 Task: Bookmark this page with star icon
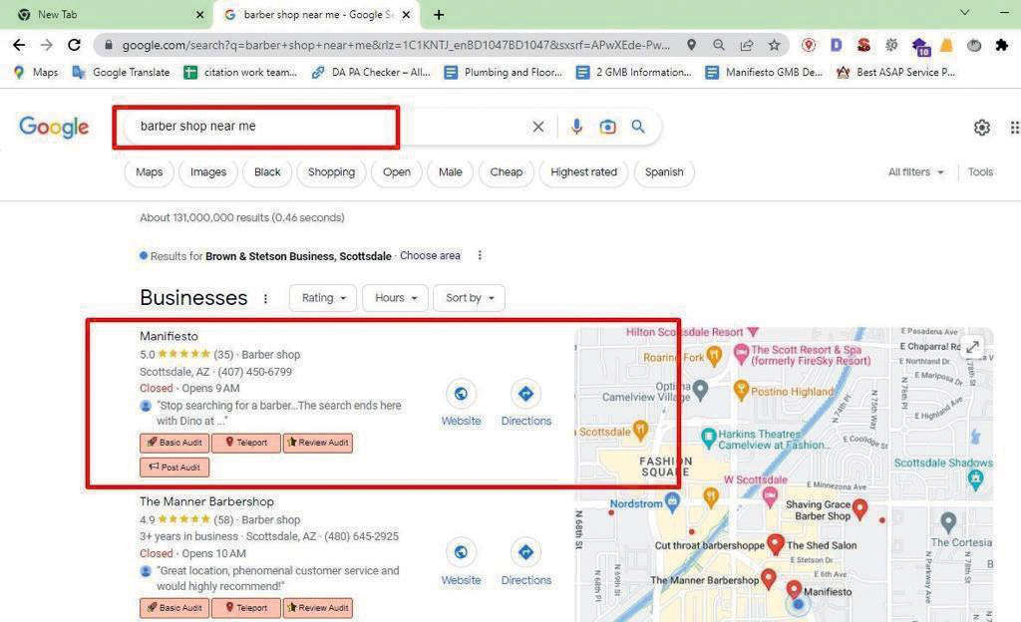click(774, 45)
